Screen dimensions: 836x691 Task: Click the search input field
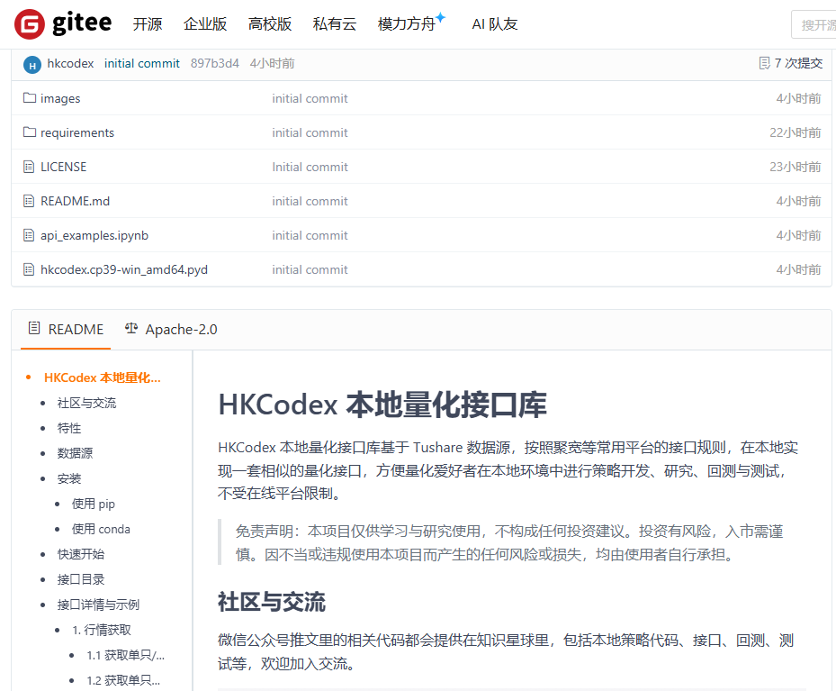[x=814, y=24]
